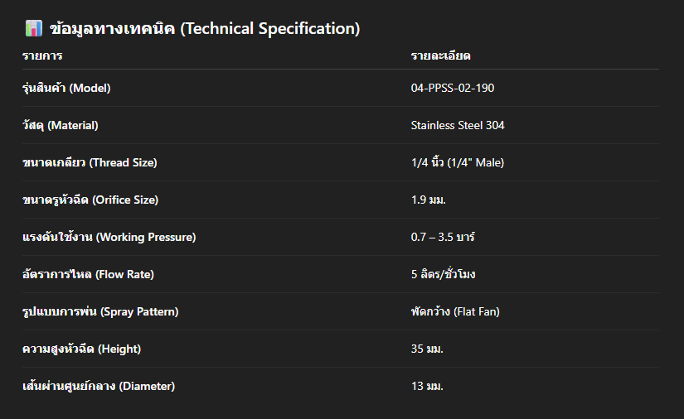Click the Height row label
Screen dimensions: 684x419
pos(82,349)
